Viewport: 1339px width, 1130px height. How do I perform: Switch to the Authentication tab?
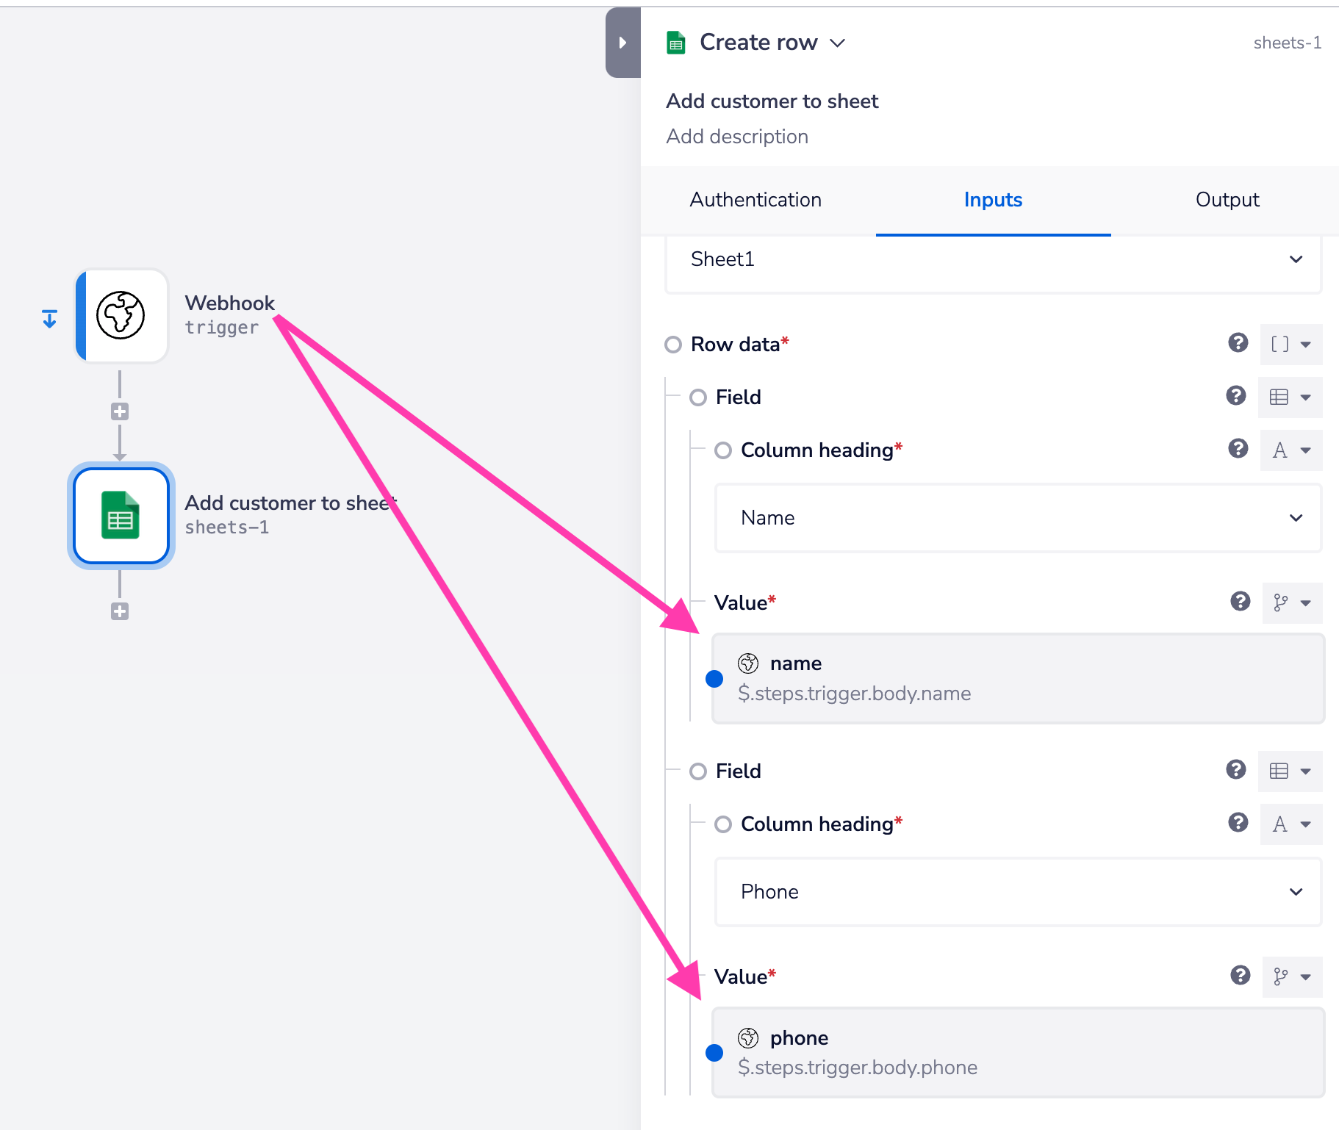(x=755, y=200)
